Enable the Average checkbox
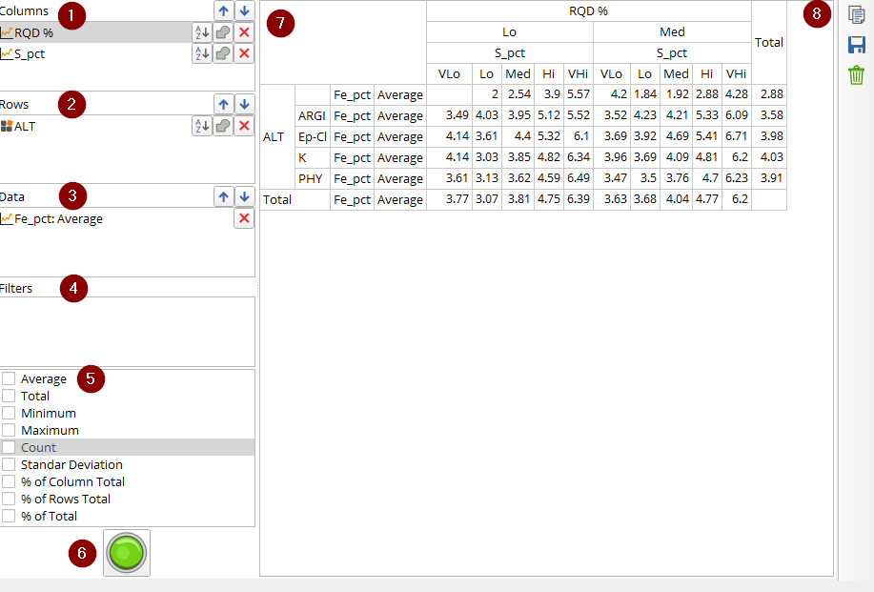874x592 pixels. (x=9, y=379)
